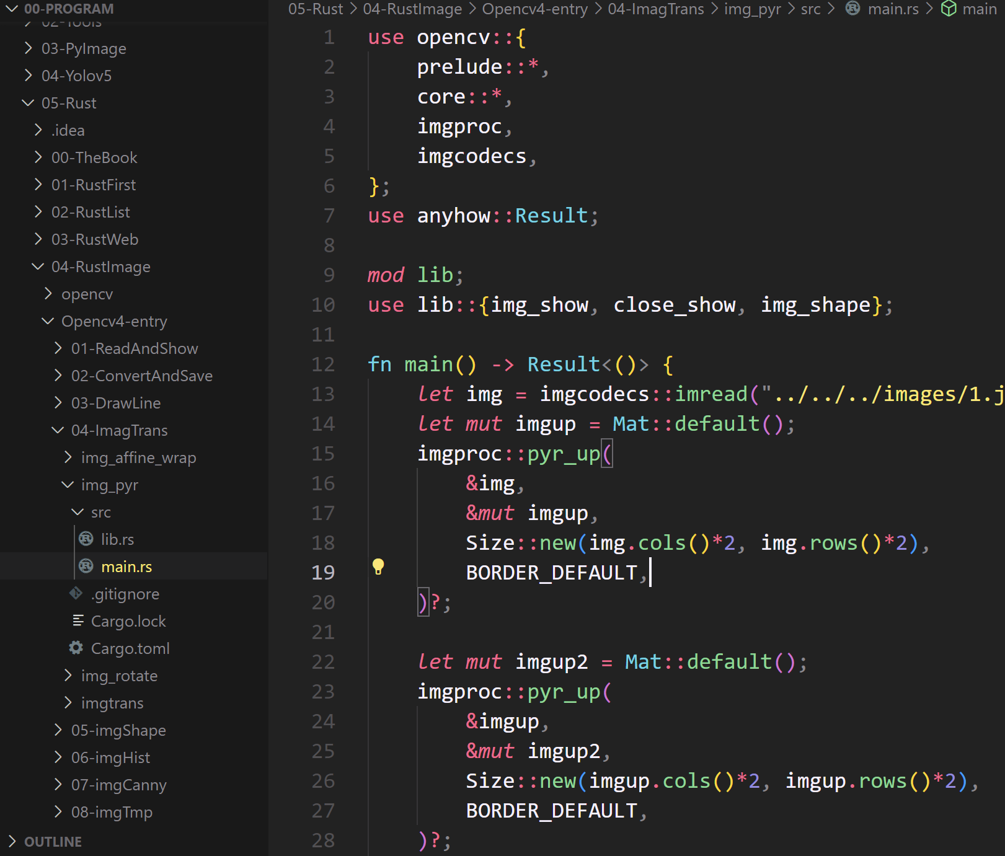Click the src breadcrumb segment
The width and height of the screenshot is (1005, 856).
811,9
